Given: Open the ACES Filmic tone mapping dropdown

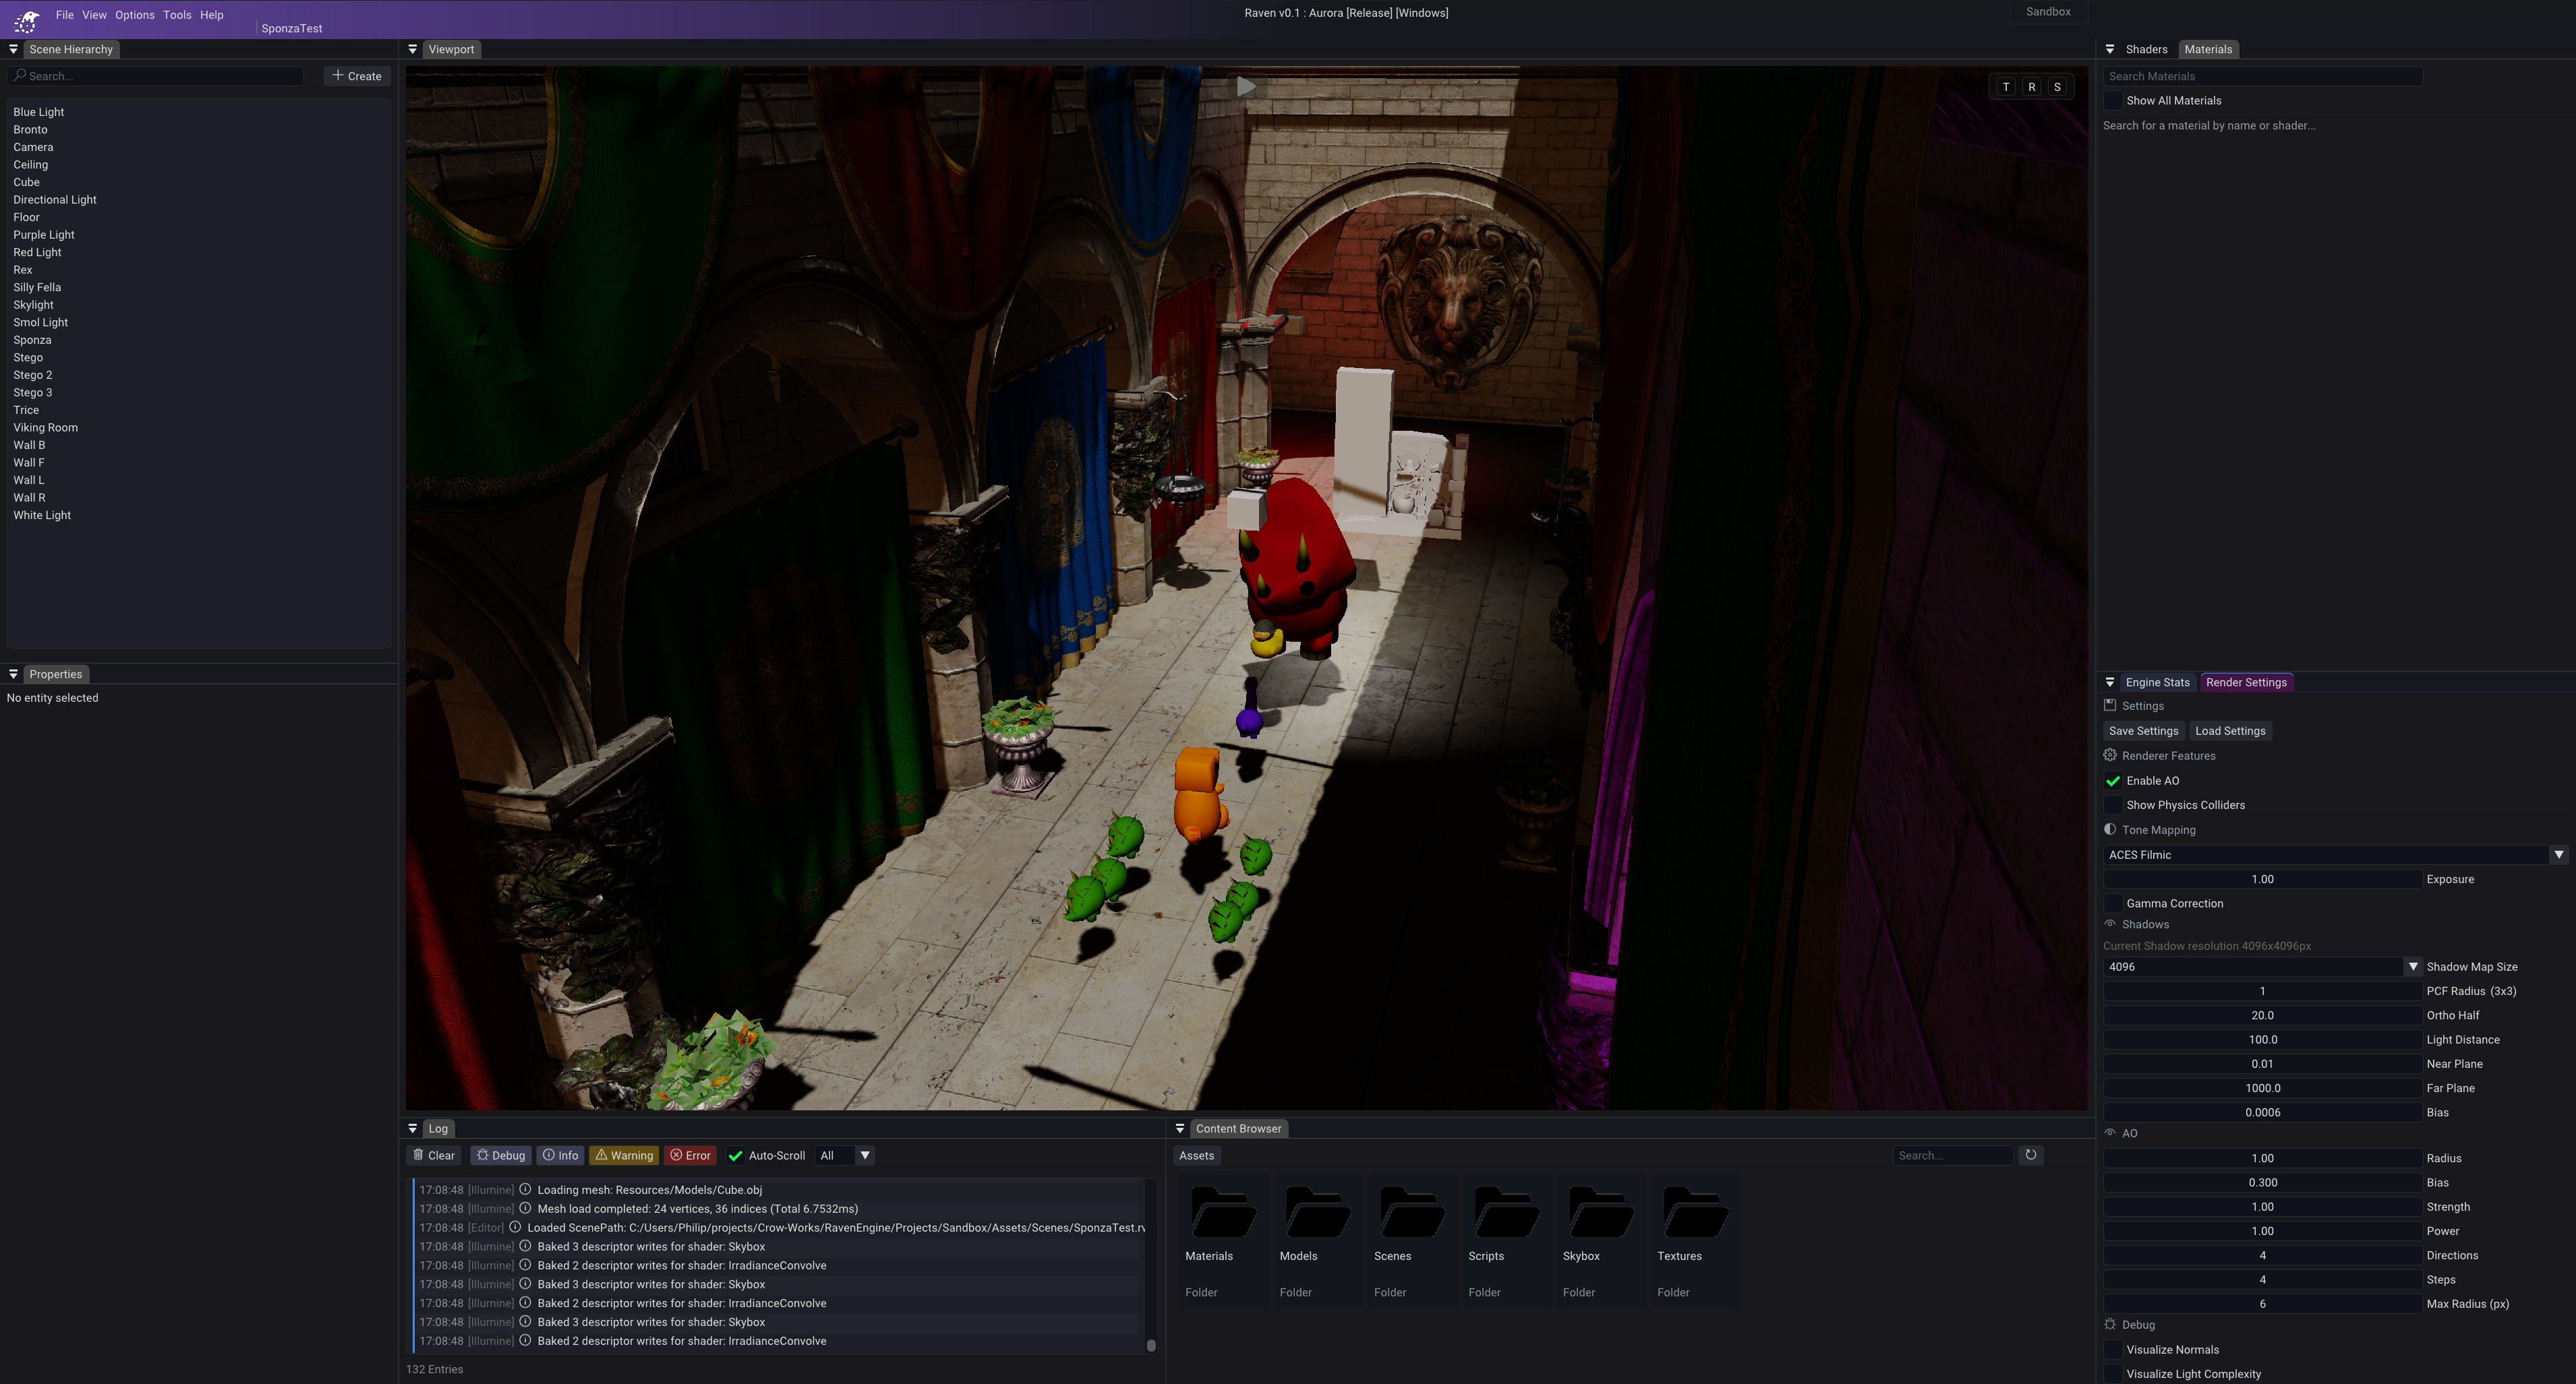Looking at the screenshot, I should pos(2335,855).
